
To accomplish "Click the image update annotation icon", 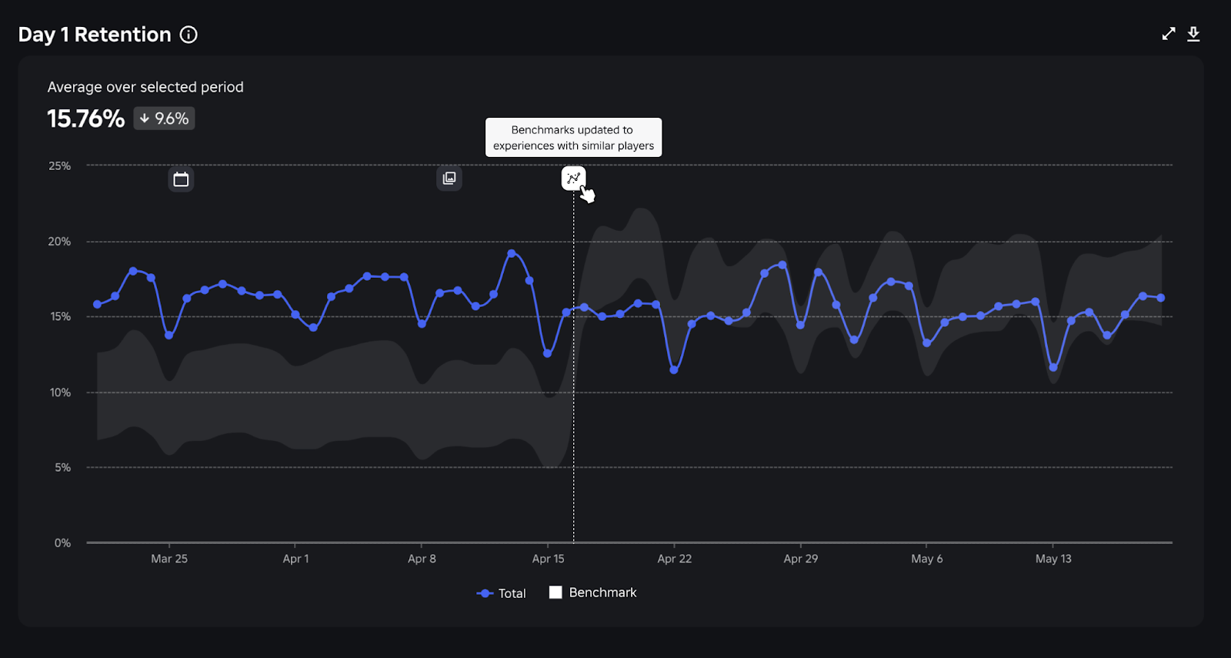I will click(449, 179).
